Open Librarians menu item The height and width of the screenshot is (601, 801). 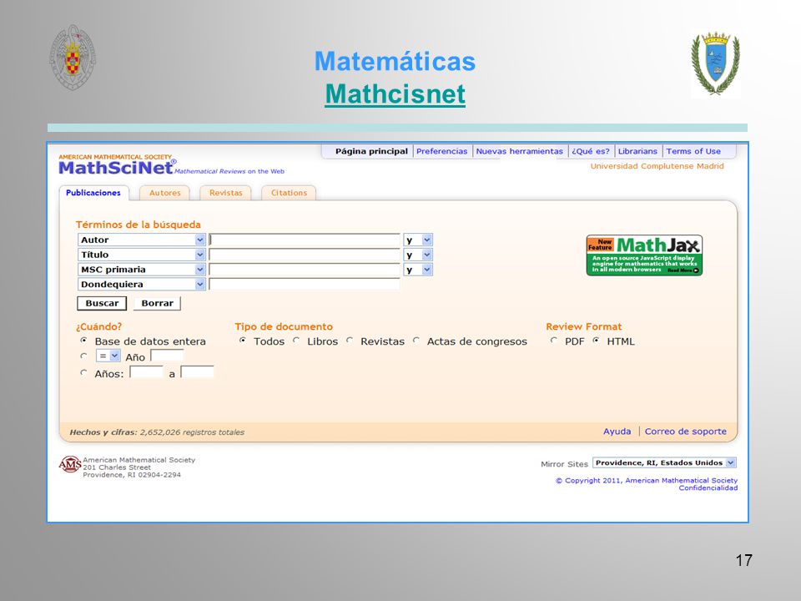637,151
